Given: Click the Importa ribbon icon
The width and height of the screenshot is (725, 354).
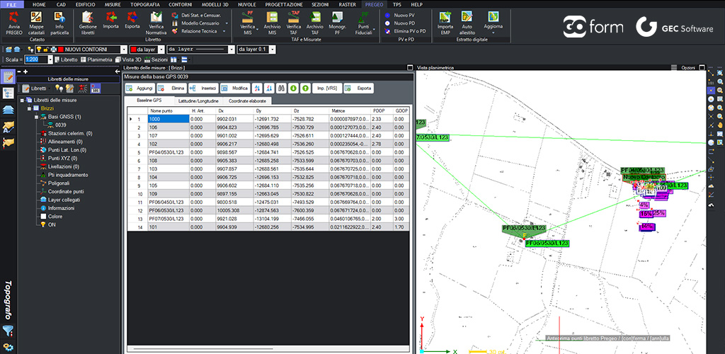Looking at the screenshot, I should tap(111, 21).
